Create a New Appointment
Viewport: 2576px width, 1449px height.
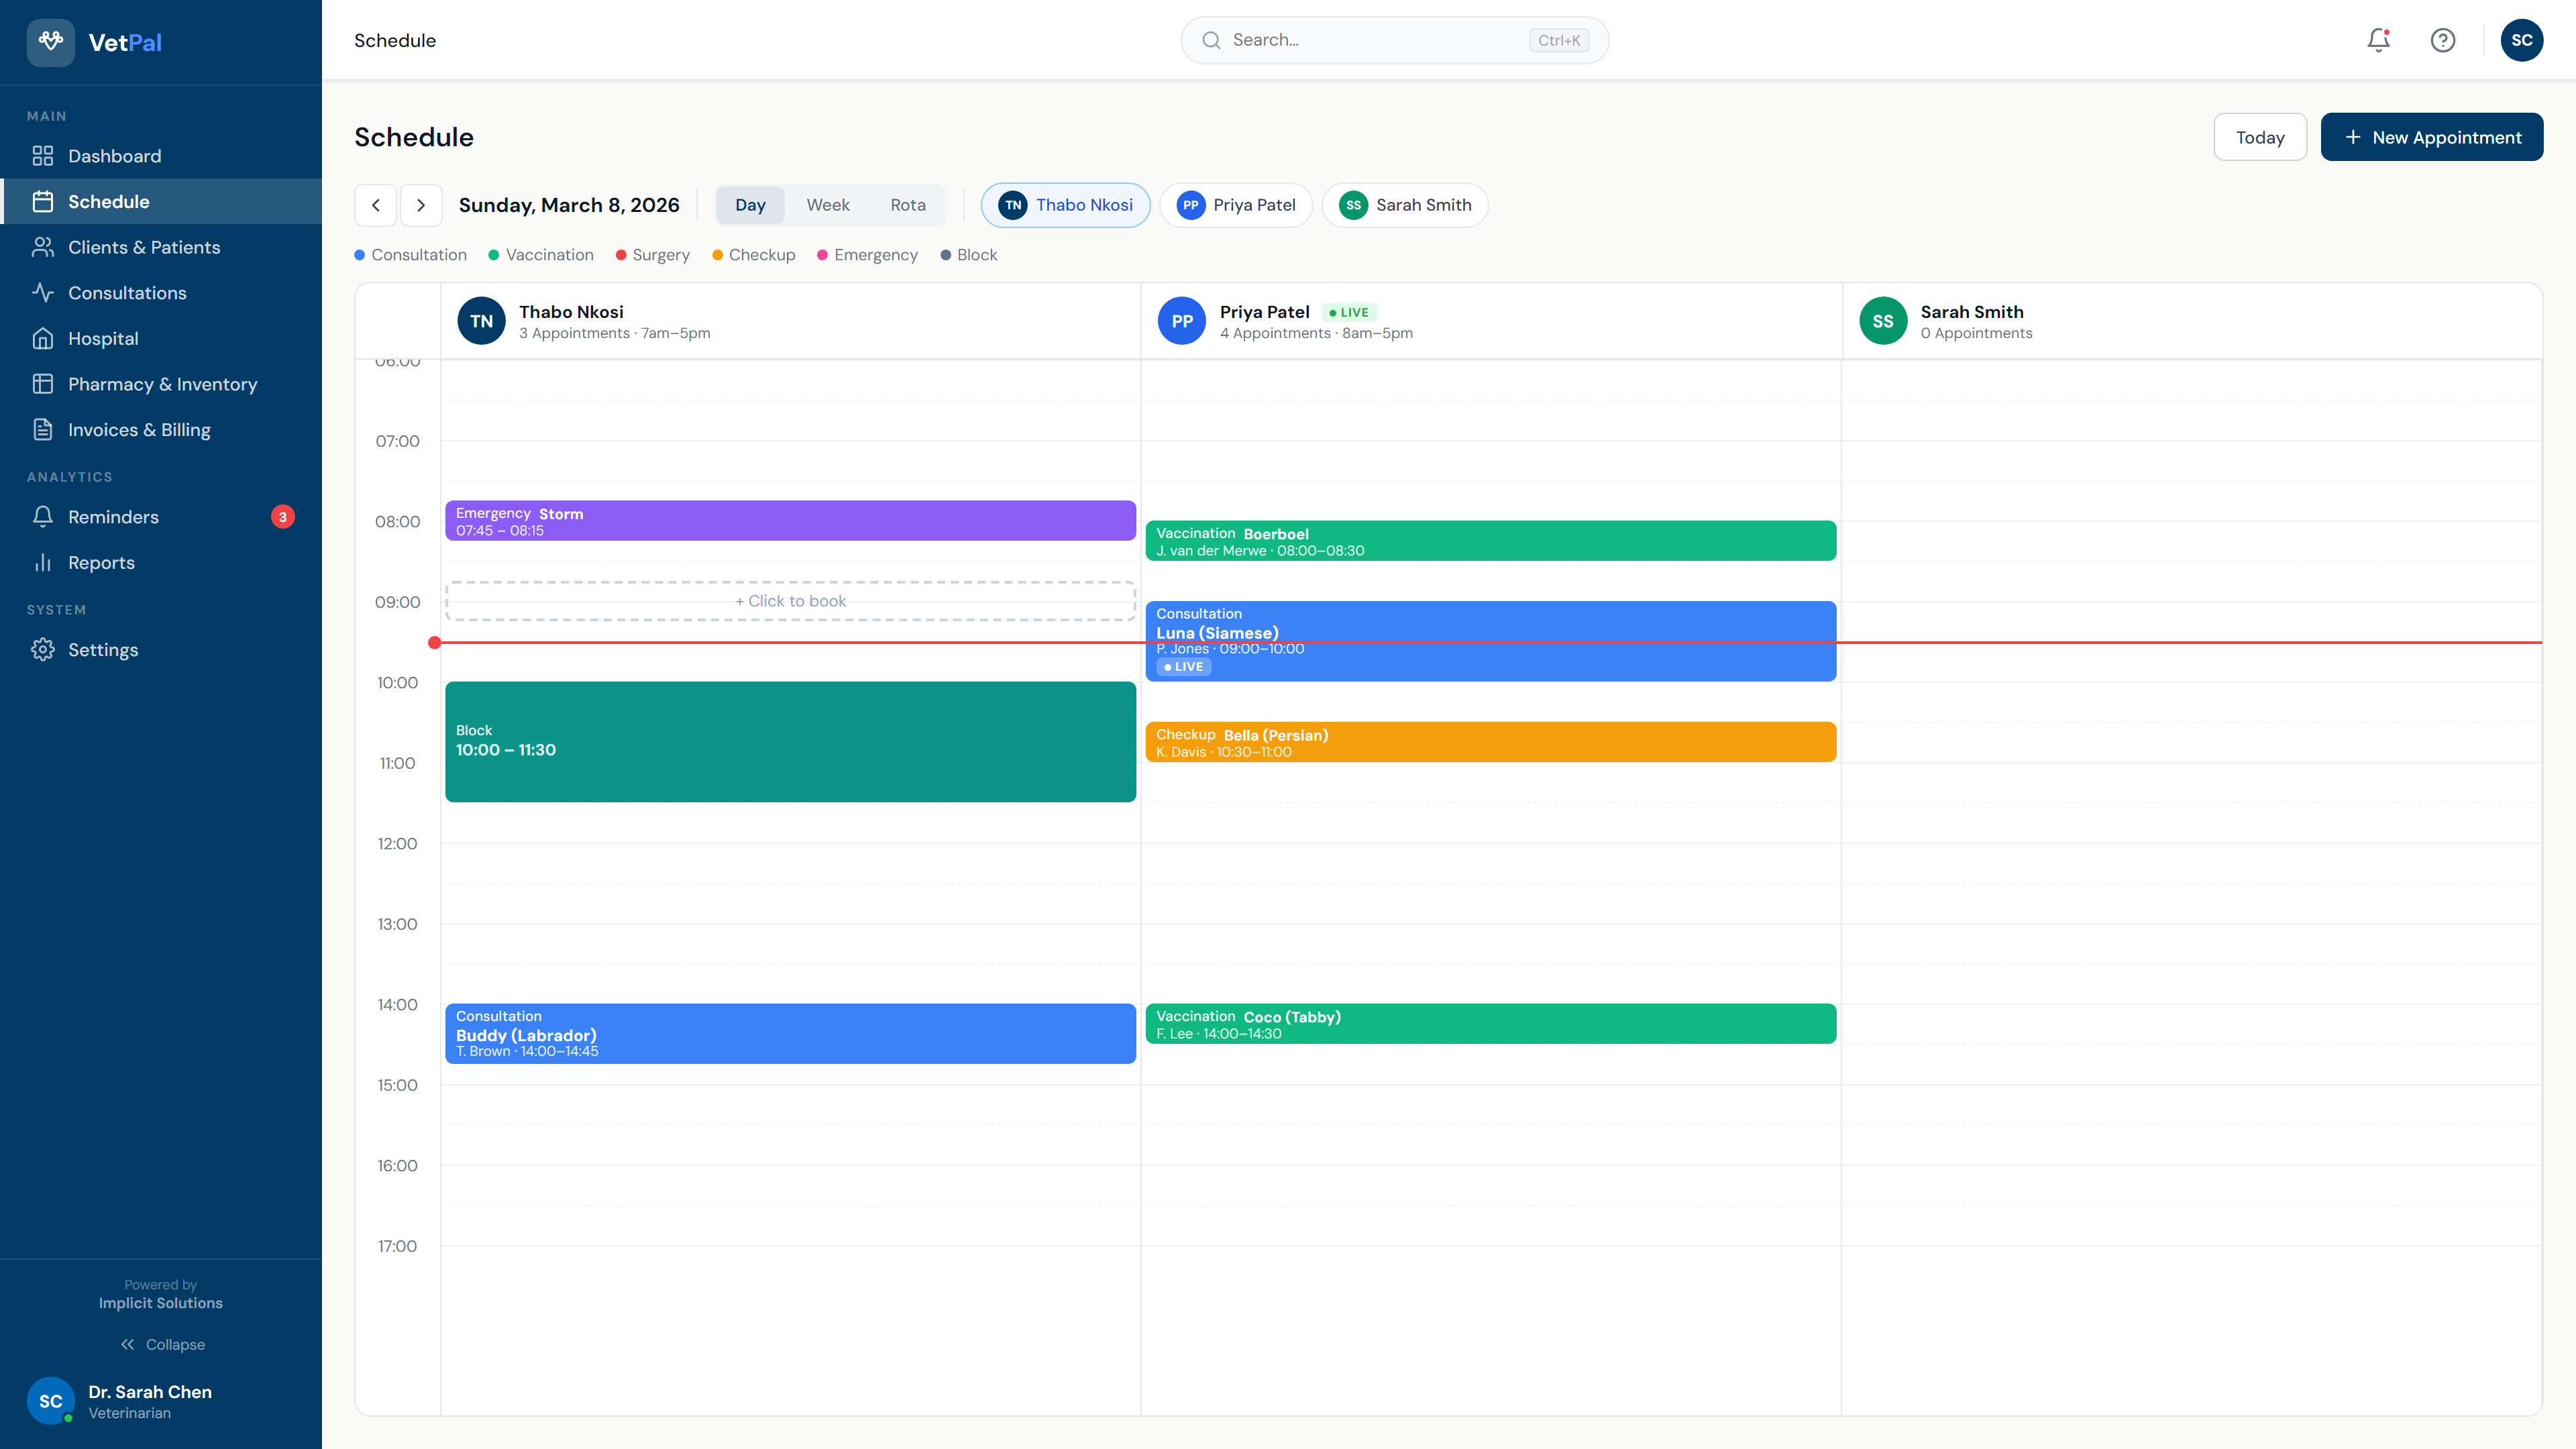[x=2432, y=137]
